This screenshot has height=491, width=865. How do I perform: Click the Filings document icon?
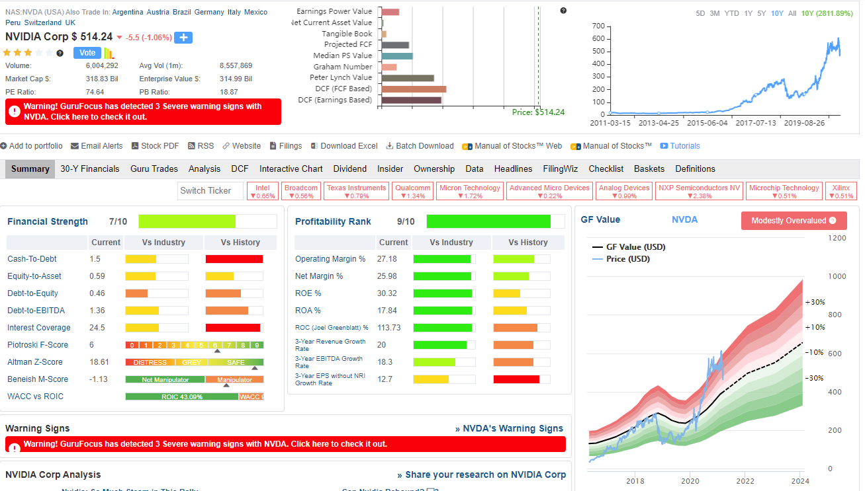pos(273,146)
